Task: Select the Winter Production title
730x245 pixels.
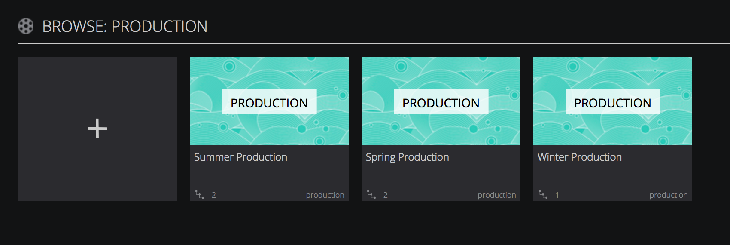Action: (579, 157)
